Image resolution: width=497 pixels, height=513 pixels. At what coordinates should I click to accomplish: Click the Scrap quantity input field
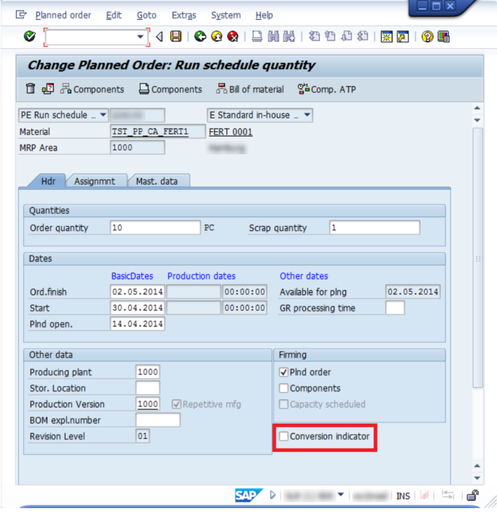(374, 227)
